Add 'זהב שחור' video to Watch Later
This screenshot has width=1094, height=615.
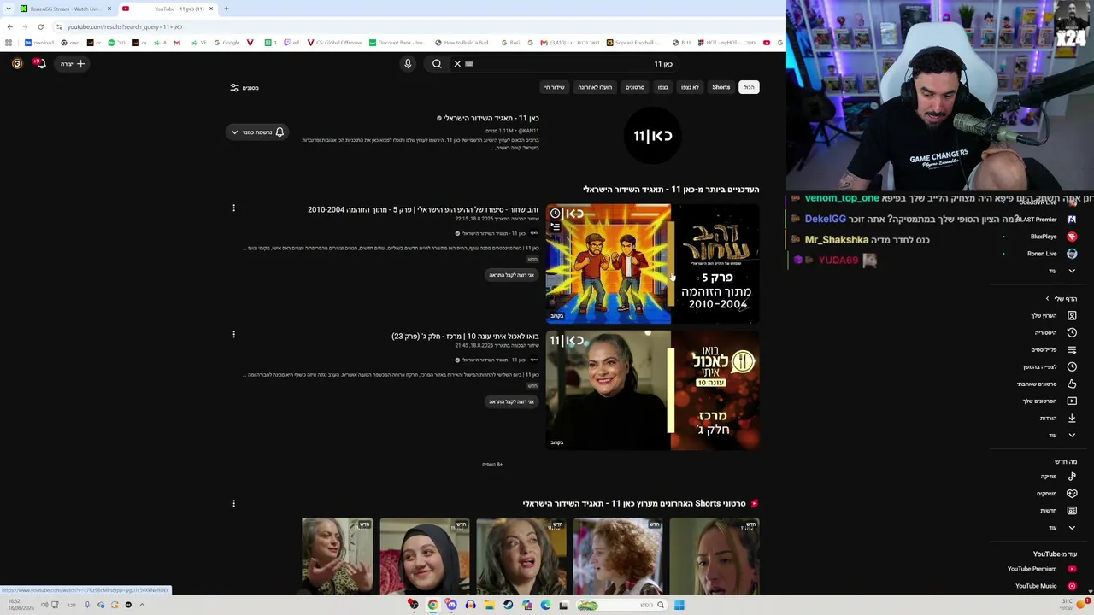(556, 214)
